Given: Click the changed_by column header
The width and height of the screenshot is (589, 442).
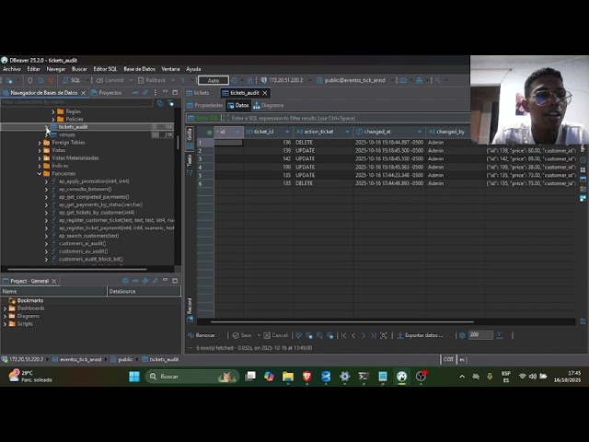Looking at the screenshot, I should (x=449, y=132).
